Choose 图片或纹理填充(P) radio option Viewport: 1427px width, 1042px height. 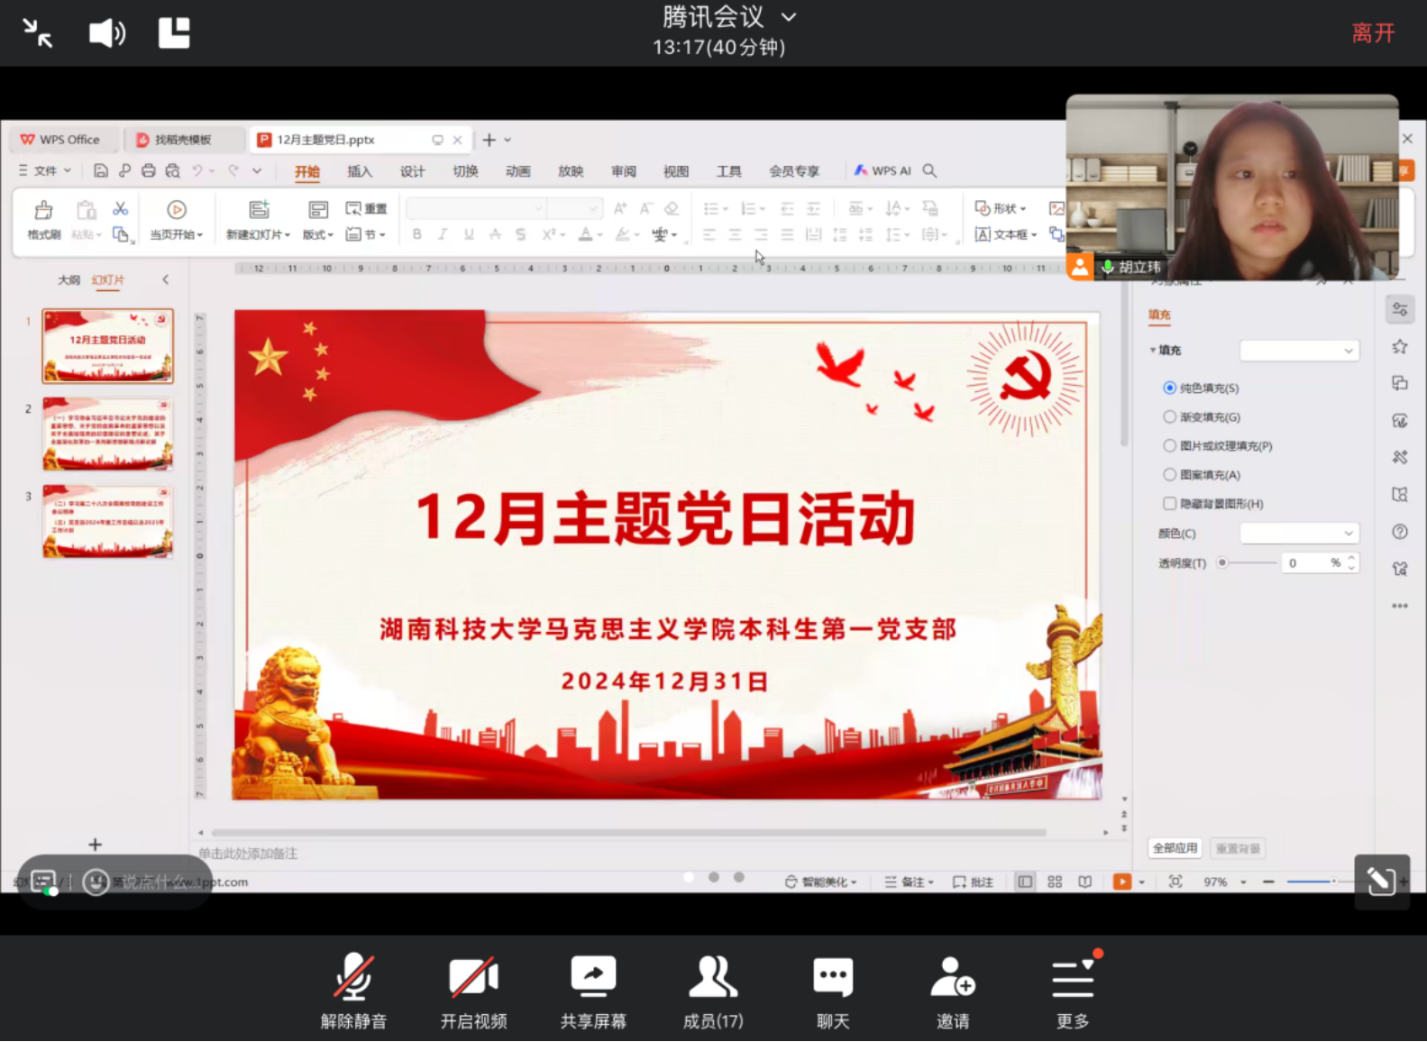1170,445
